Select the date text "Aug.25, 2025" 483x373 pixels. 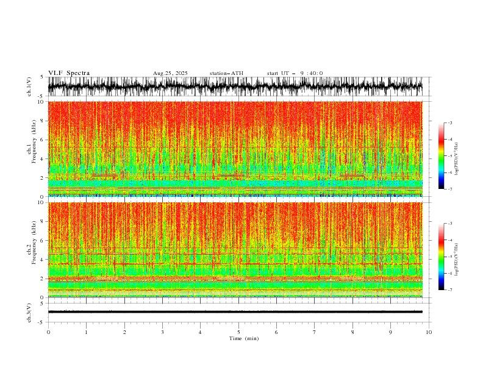coord(170,73)
